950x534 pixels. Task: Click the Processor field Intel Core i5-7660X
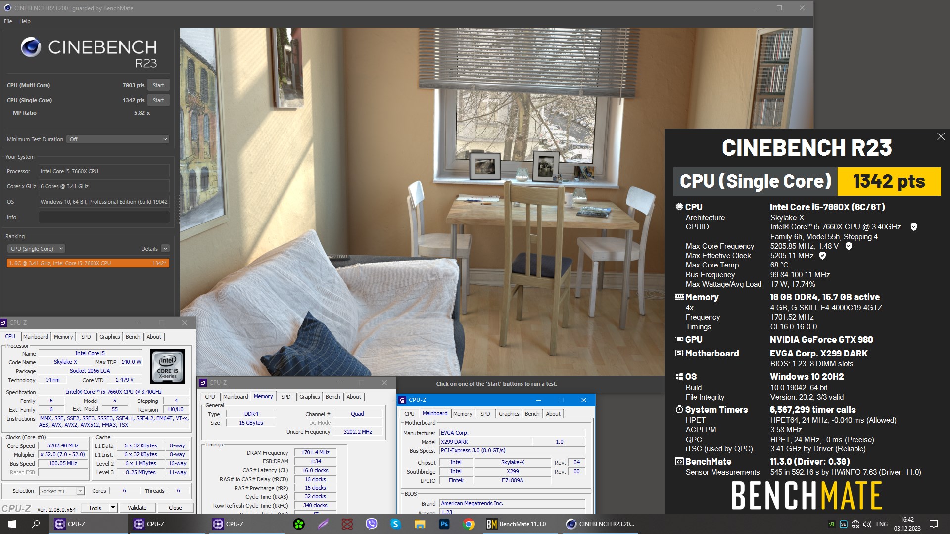(104, 171)
